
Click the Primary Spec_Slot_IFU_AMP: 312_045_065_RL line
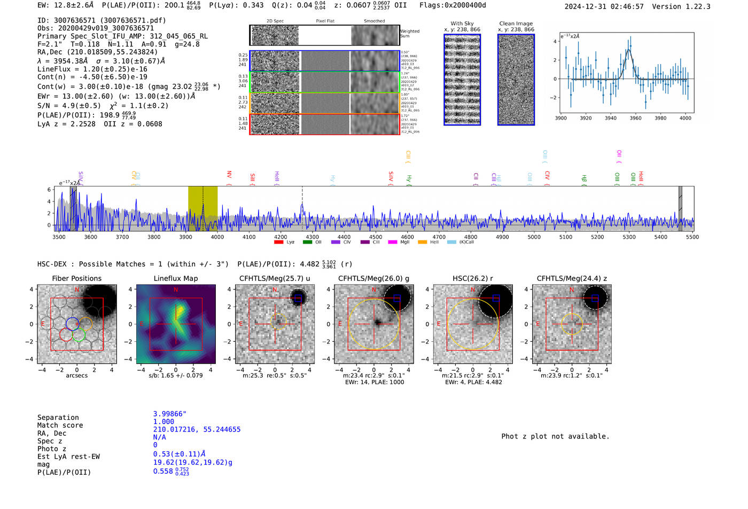tap(123, 36)
